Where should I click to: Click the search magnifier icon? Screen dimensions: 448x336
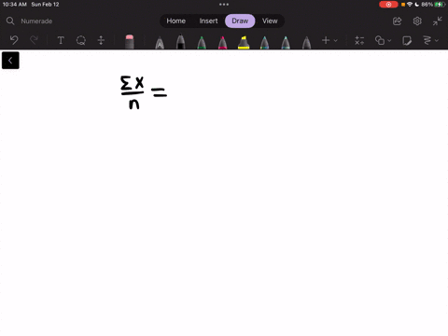point(10,21)
